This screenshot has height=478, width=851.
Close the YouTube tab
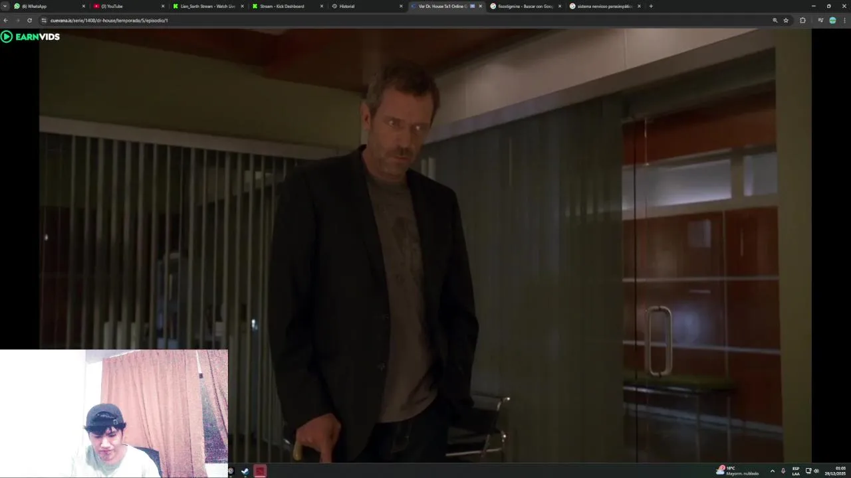(x=163, y=6)
